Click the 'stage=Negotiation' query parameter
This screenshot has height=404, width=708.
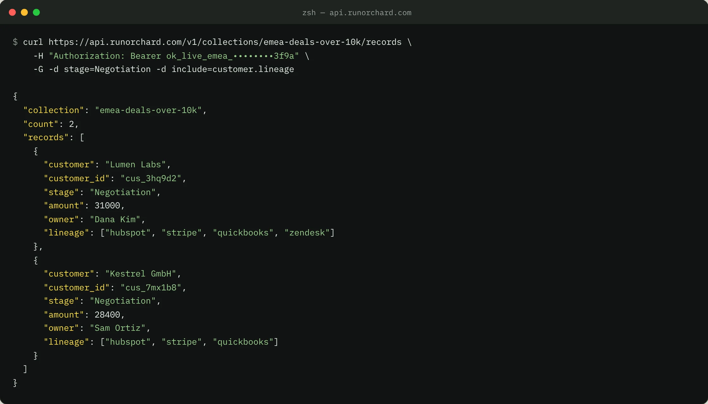coord(107,69)
